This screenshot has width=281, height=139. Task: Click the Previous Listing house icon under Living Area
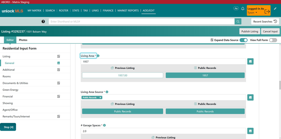(x=112, y=68)
